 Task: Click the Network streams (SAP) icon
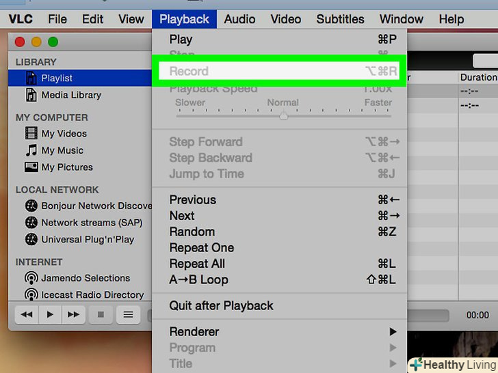point(31,223)
